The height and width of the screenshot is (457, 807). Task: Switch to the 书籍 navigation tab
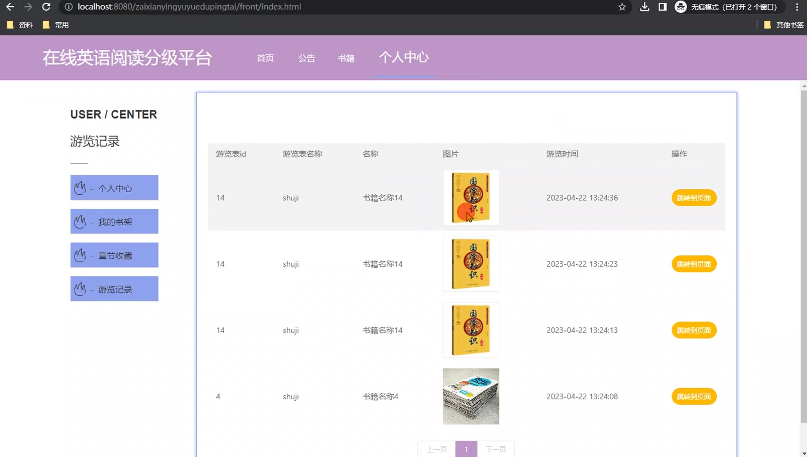346,58
